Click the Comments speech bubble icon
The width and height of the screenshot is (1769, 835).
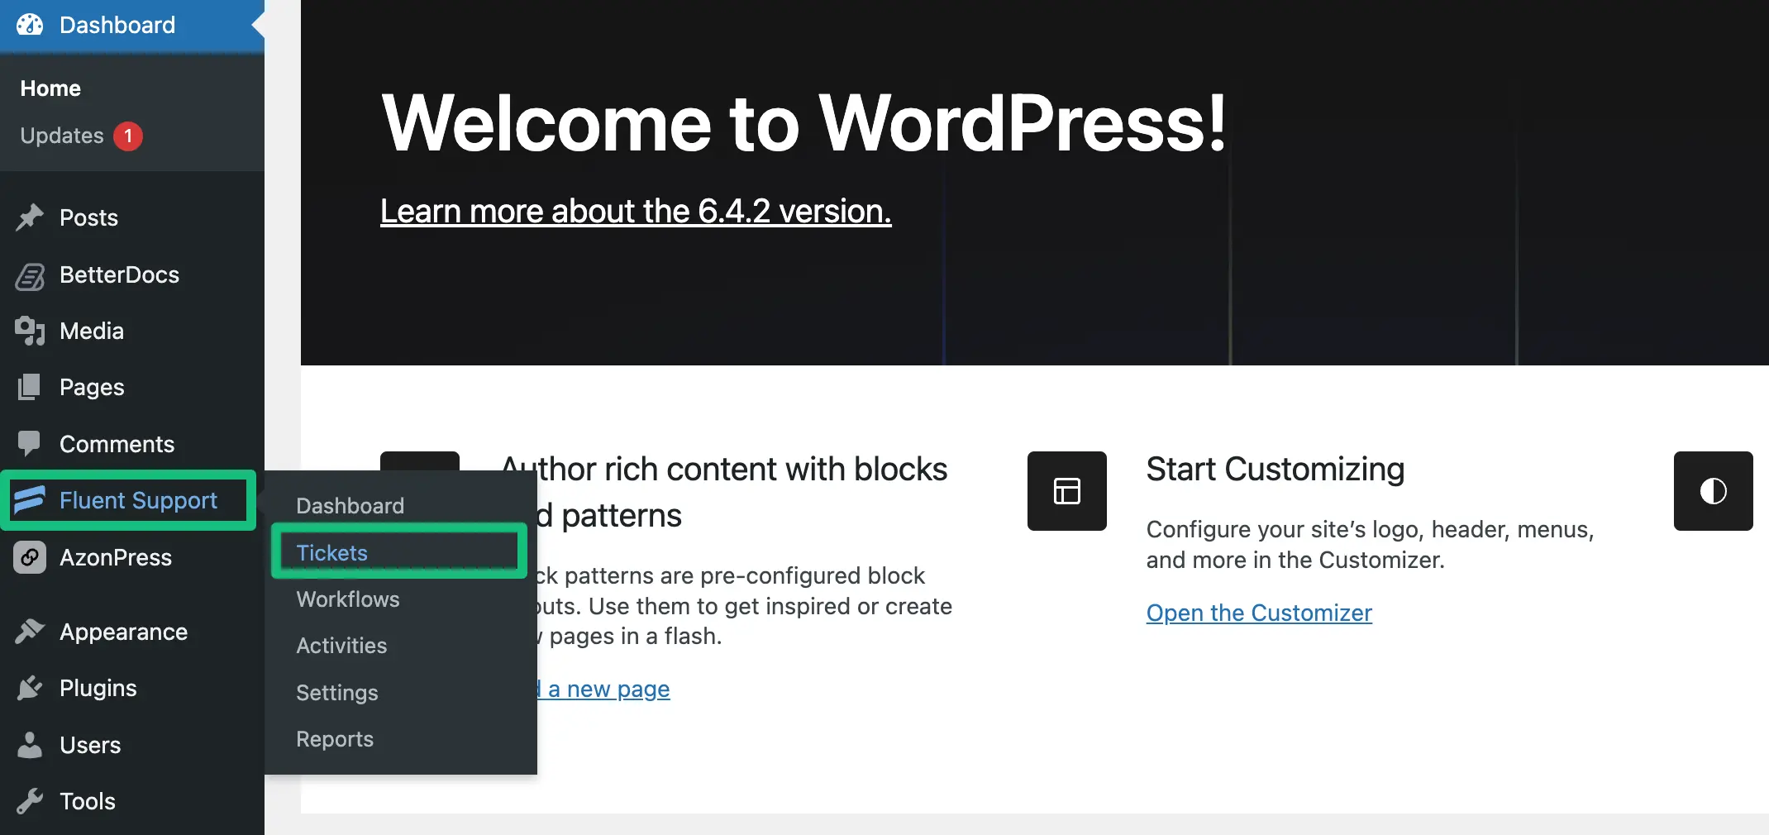[x=30, y=444]
